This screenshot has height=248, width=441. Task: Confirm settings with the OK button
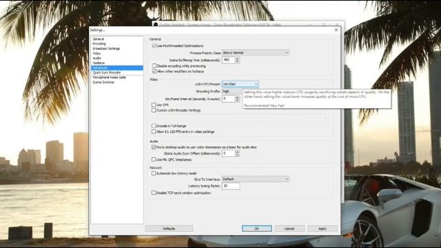pyautogui.click(x=257, y=229)
